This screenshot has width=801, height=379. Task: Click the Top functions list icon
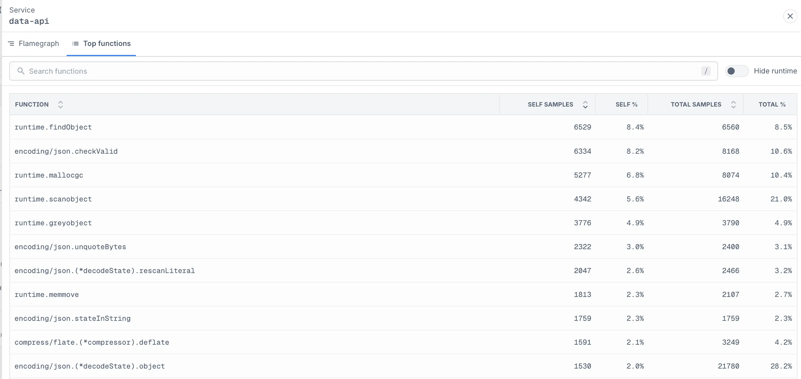[75, 44]
